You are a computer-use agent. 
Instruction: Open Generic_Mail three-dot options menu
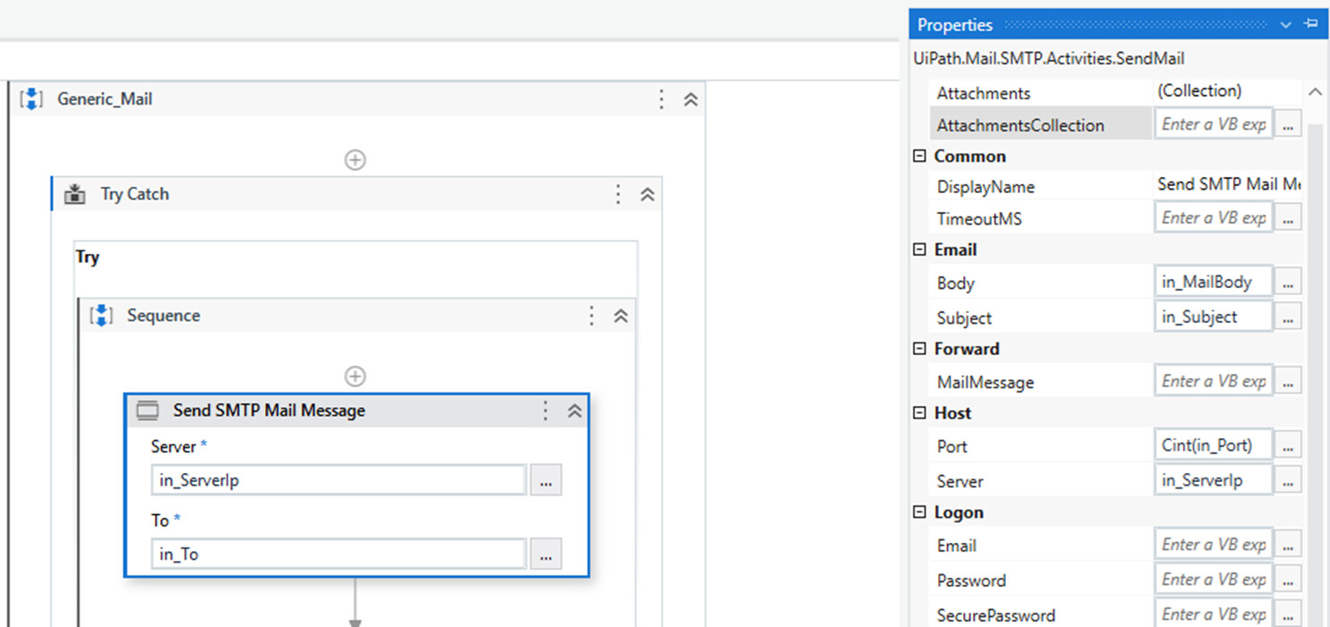661,99
